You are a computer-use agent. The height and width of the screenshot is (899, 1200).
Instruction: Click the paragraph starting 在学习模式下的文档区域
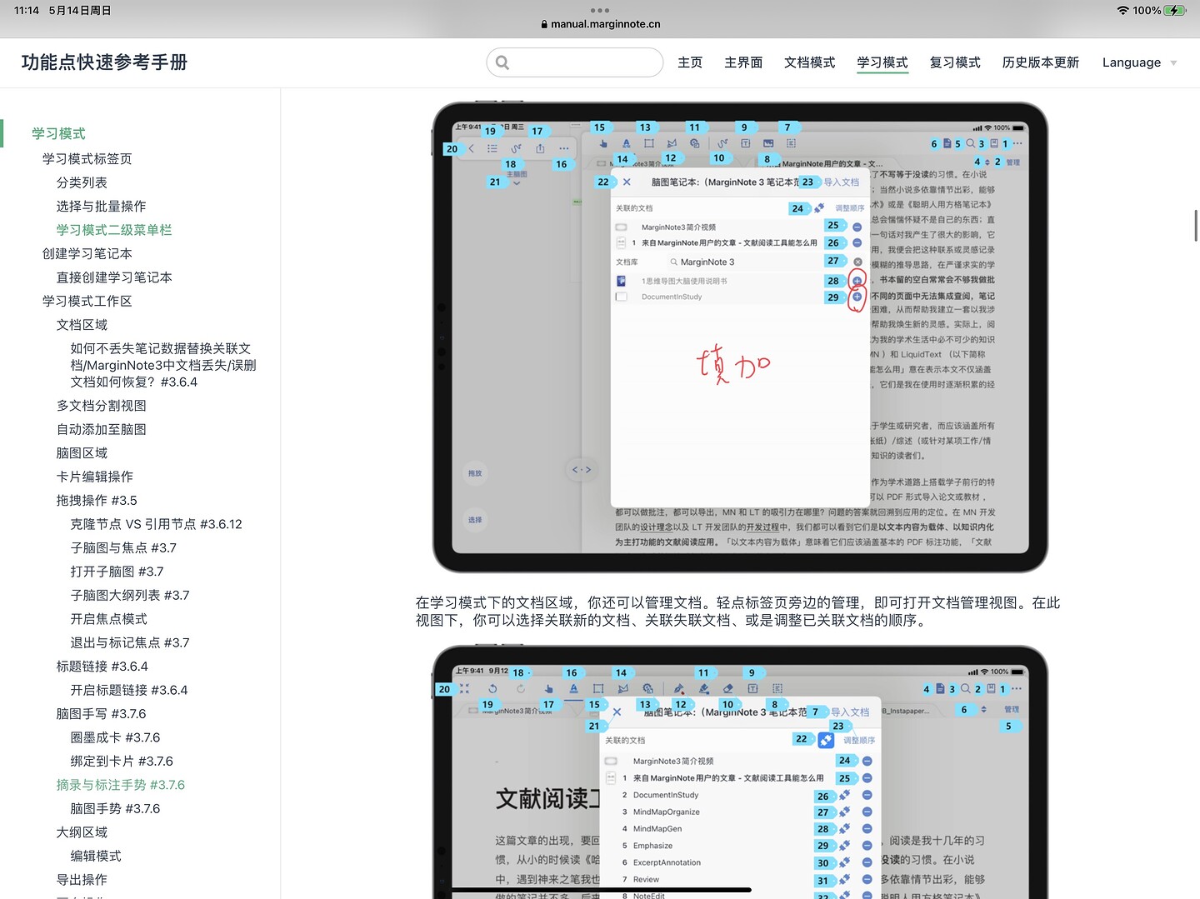point(738,612)
